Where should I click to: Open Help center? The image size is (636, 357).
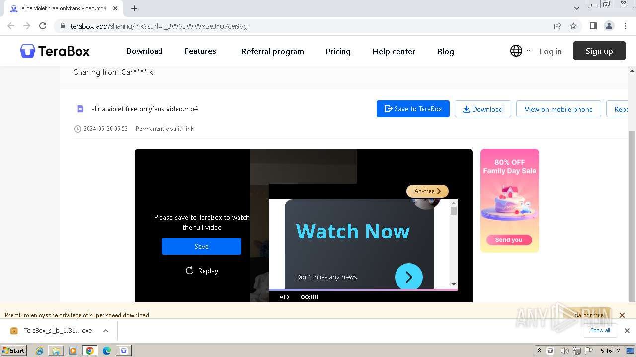click(x=394, y=51)
